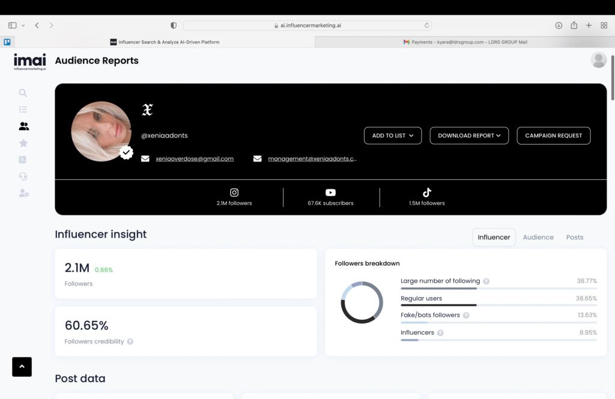Open the xeniaoverdose@gmail.com email link
The width and height of the screenshot is (615, 399).
pyautogui.click(x=195, y=158)
